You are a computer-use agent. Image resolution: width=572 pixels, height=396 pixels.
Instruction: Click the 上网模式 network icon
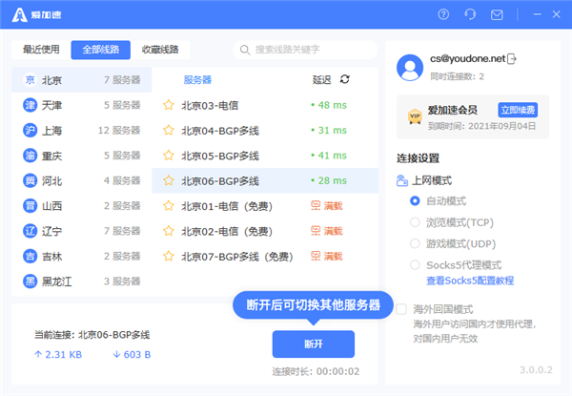402,180
